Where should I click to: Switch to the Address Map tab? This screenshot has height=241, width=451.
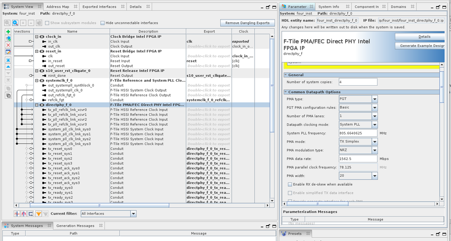tap(58, 7)
